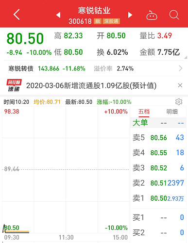Expand the 寒锐转债 row chevron

click(x=181, y=68)
